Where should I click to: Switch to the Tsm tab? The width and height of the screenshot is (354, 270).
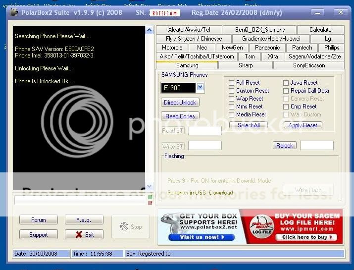[250, 56]
